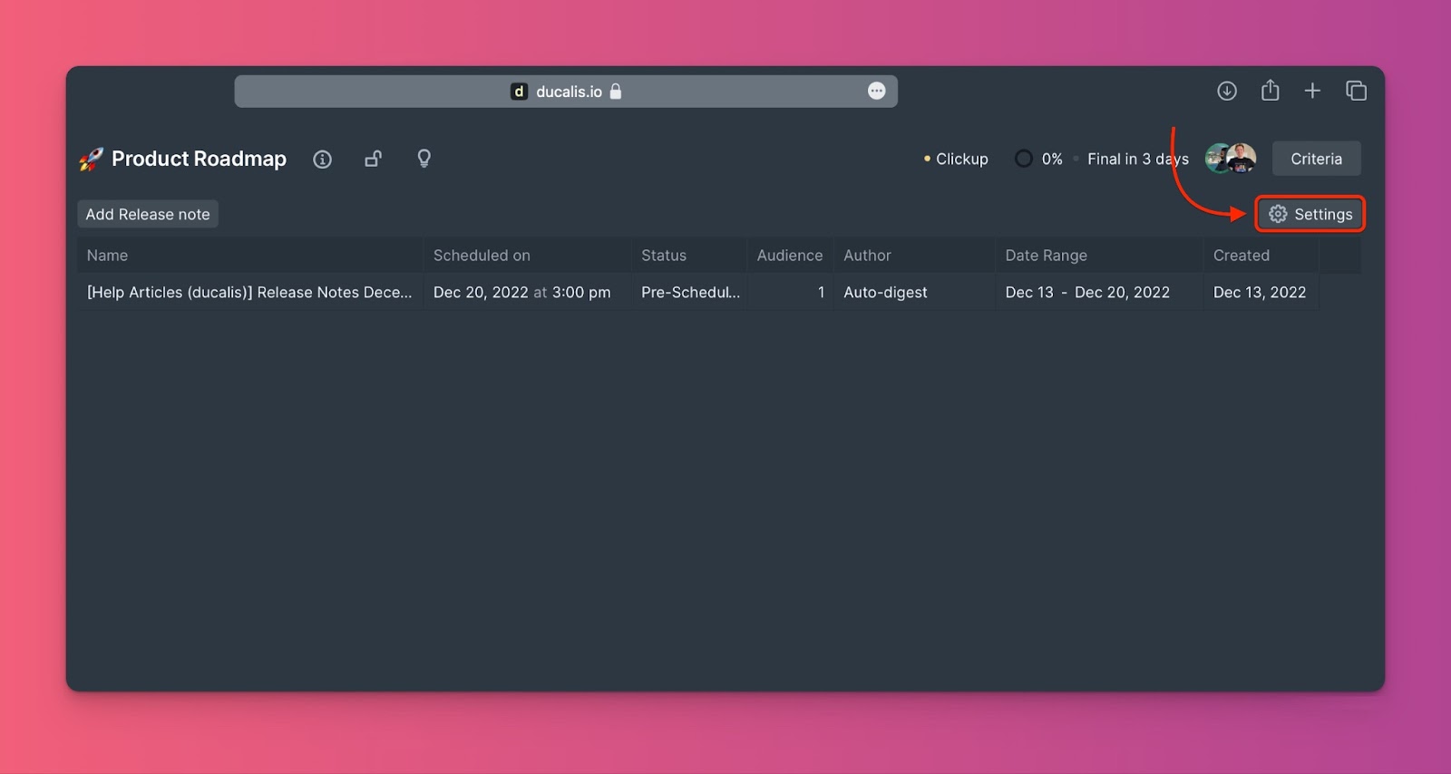
Task: Click the audience count 1 cell
Action: tap(790, 292)
